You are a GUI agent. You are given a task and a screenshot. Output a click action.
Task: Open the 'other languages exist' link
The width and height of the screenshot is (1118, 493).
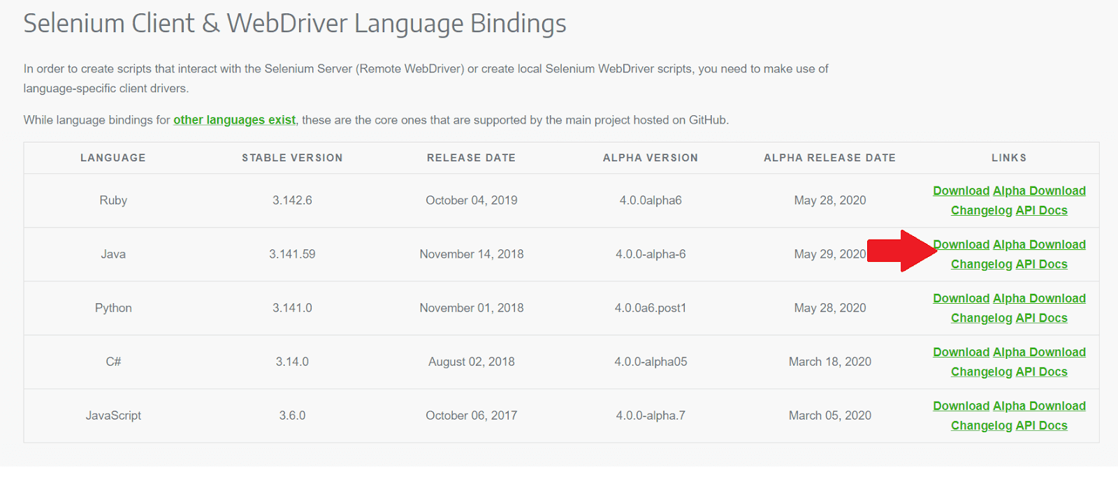coord(234,120)
